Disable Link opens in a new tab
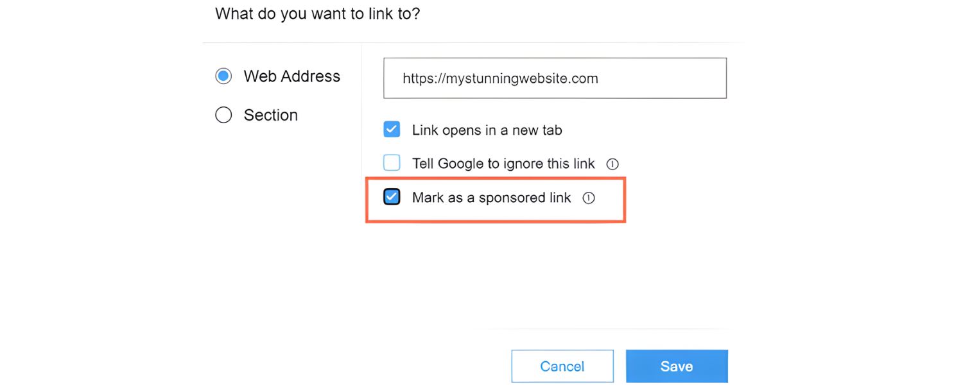The height and width of the screenshot is (385, 963). click(x=392, y=129)
